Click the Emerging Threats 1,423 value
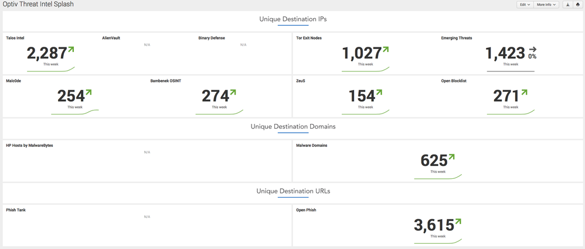Screen dimensions: 585x249 click(505, 54)
